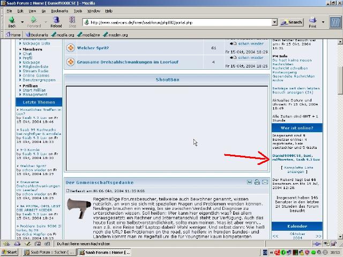This screenshot has width=343, height=257.
Task: Open the Bookmarks menu in menu bar
Action: pyautogui.click(x=59, y=11)
